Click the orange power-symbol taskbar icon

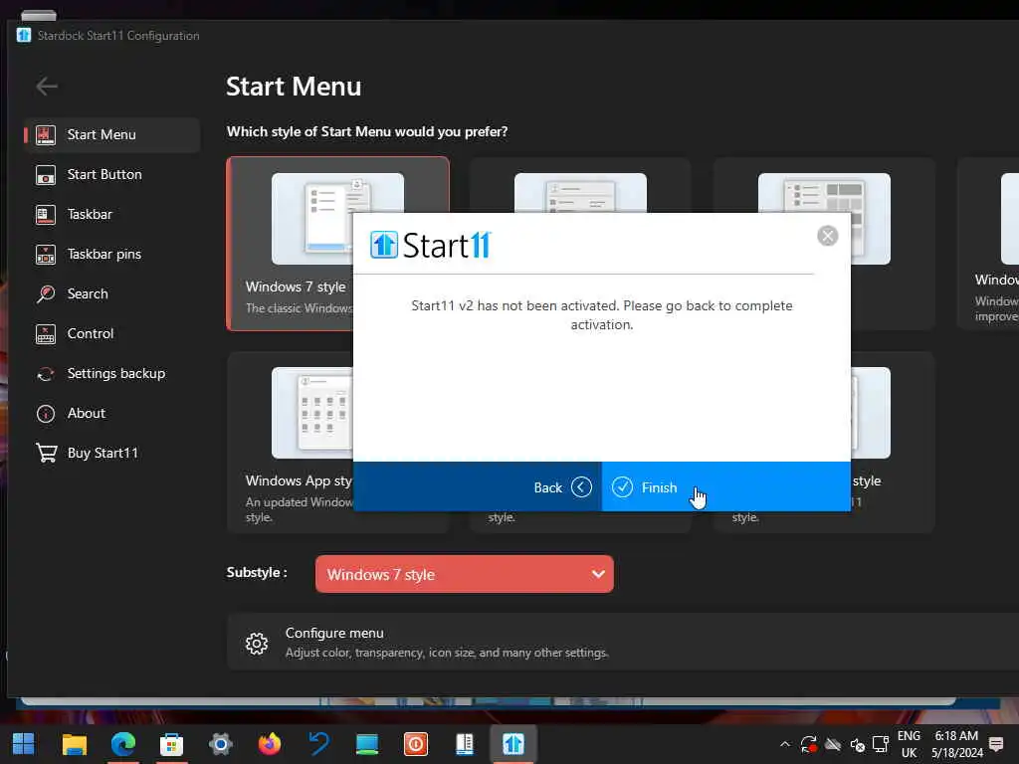tap(416, 744)
